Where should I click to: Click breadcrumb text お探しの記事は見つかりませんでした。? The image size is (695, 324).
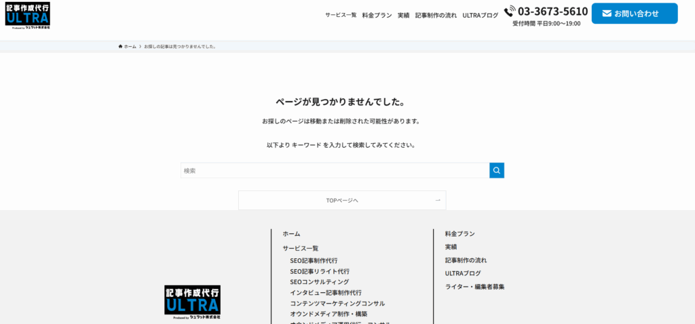click(x=180, y=47)
